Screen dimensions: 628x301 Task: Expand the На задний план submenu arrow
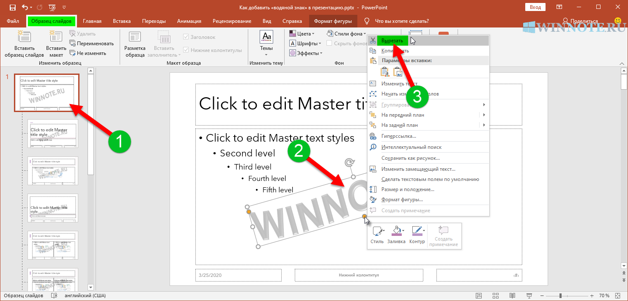[x=484, y=125]
